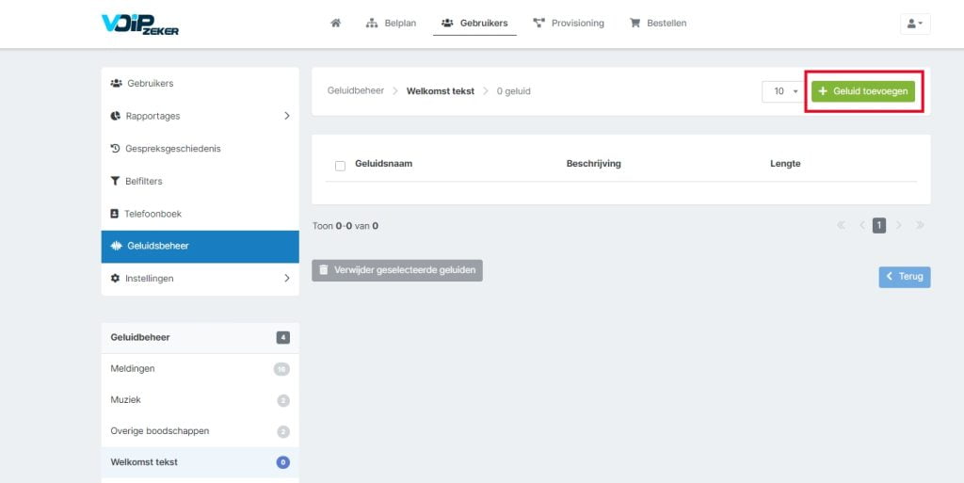Click the VoIPzeker logo
964x483 pixels.
pos(140,24)
